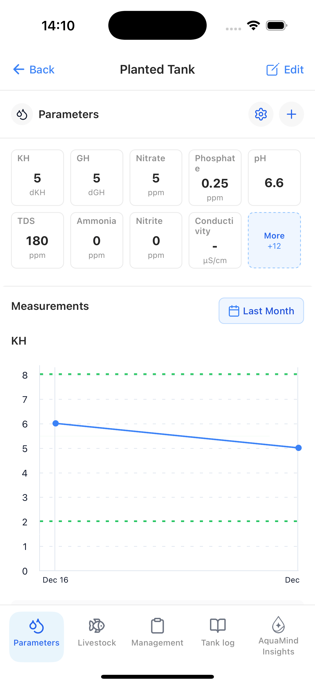Tap the plus icon to add measurement
This screenshot has width=315, height=685.
pos(291,114)
